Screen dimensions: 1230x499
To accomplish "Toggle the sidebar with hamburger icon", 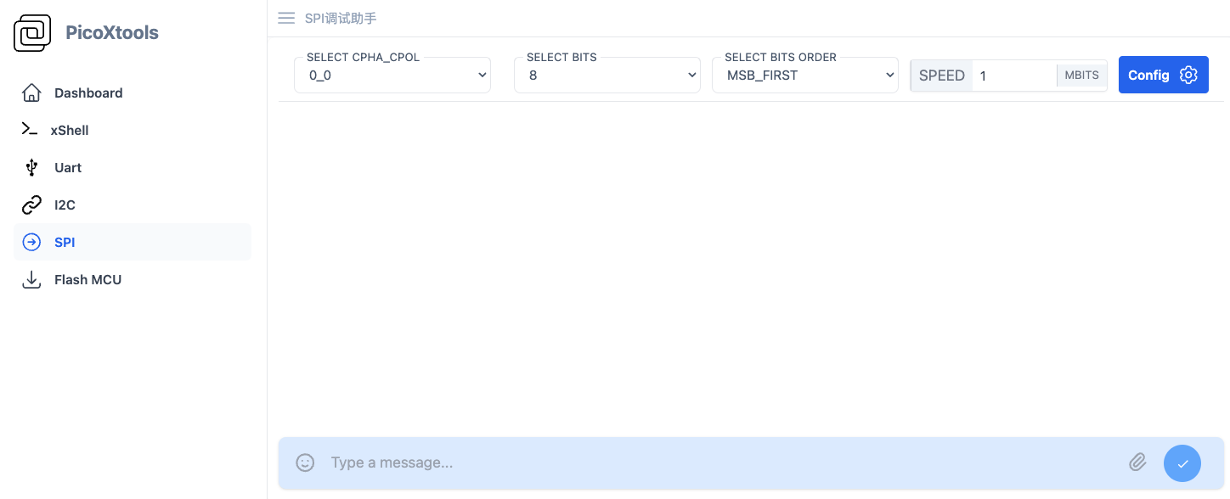I will 286,18.
